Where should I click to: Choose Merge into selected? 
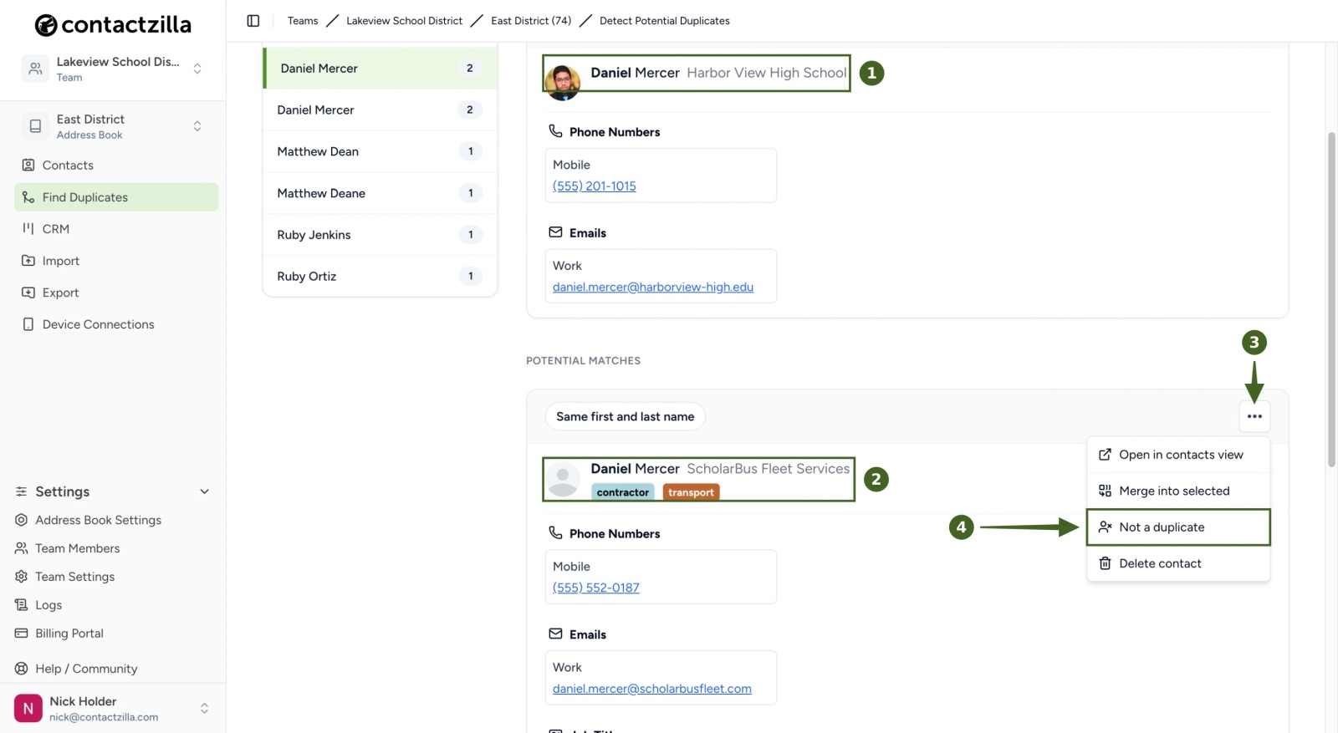click(1178, 491)
